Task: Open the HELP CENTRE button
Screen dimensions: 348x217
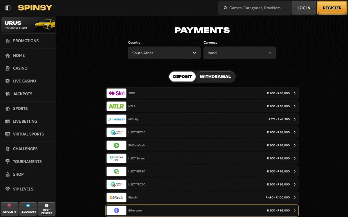Action: (46, 209)
